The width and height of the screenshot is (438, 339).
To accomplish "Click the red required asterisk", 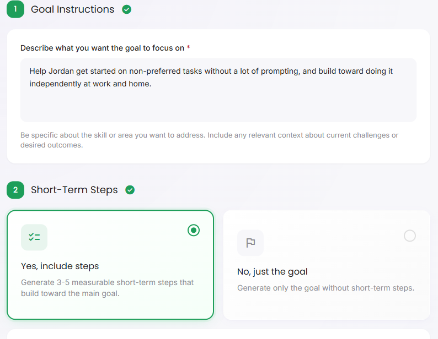I will [x=188, y=47].
